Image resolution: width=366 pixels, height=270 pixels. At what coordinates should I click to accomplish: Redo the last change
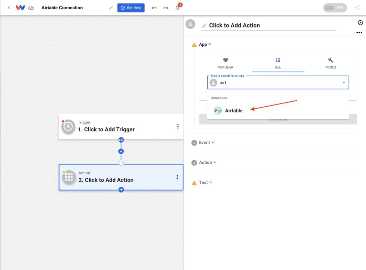click(x=166, y=8)
